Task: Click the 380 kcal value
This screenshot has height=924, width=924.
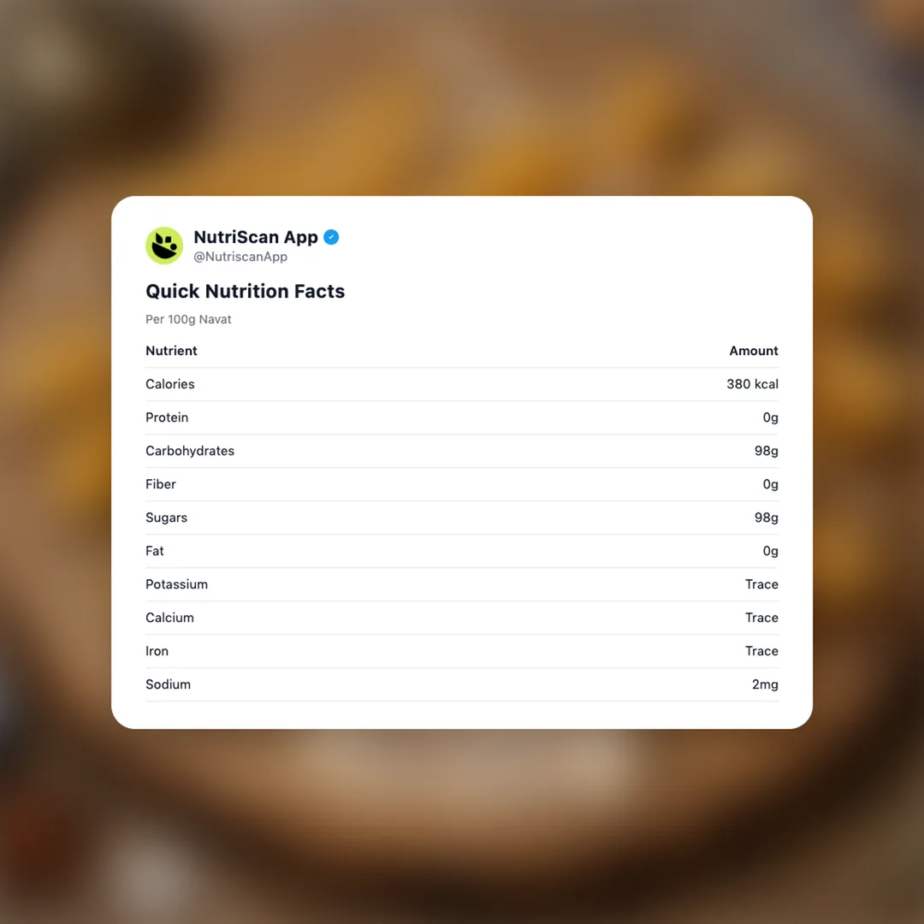Action: click(752, 384)
